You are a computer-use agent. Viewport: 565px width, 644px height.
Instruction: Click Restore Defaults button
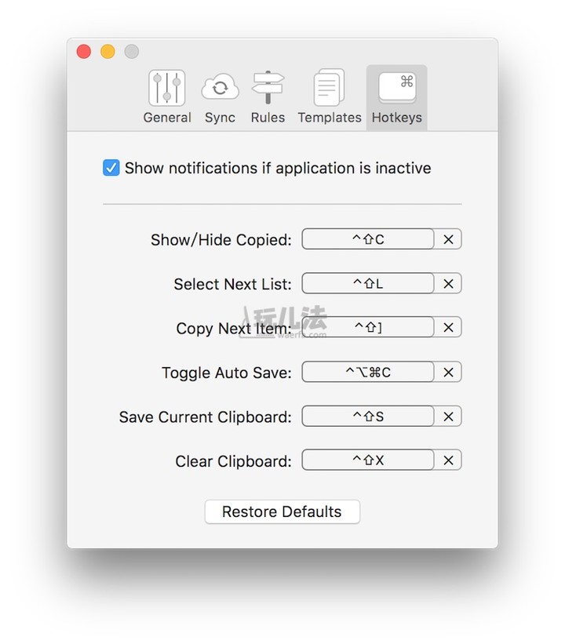click(x=282, y=511)
